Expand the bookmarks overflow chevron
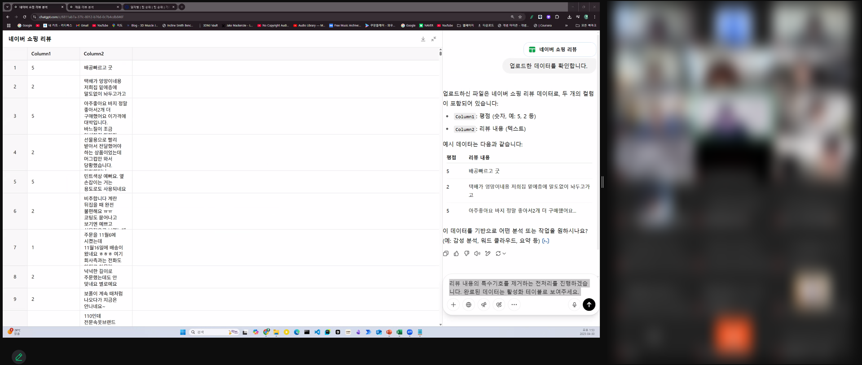The height and width of the screenshot is (365, 862). pos(566,26)
